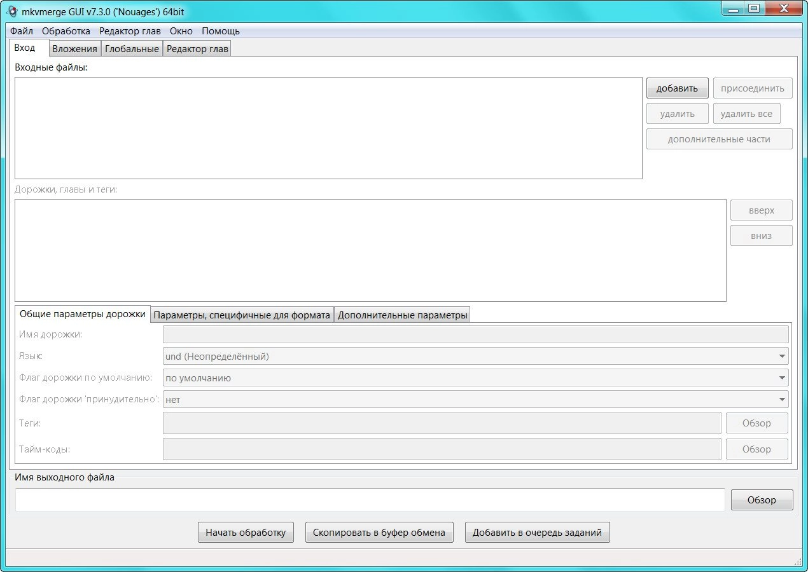Click the вверх button
The image size is (808, 572).
761,210
